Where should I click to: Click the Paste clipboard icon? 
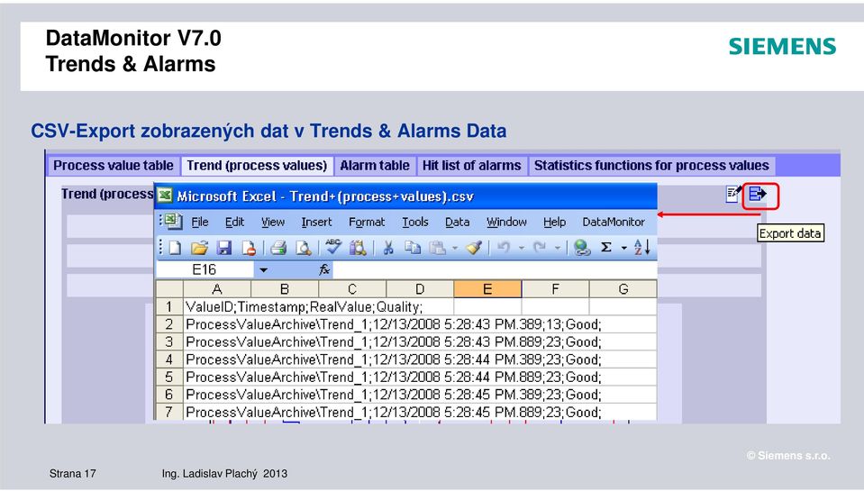pyautogui.click(x=438, y=248)
